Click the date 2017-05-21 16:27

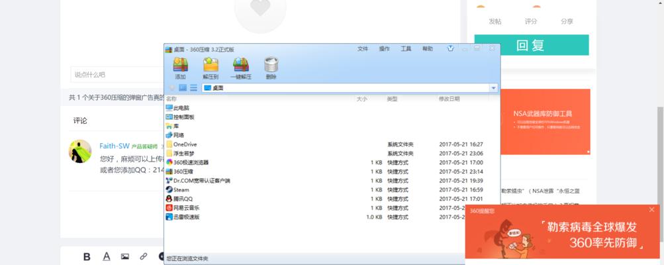(x=461, y=144)
